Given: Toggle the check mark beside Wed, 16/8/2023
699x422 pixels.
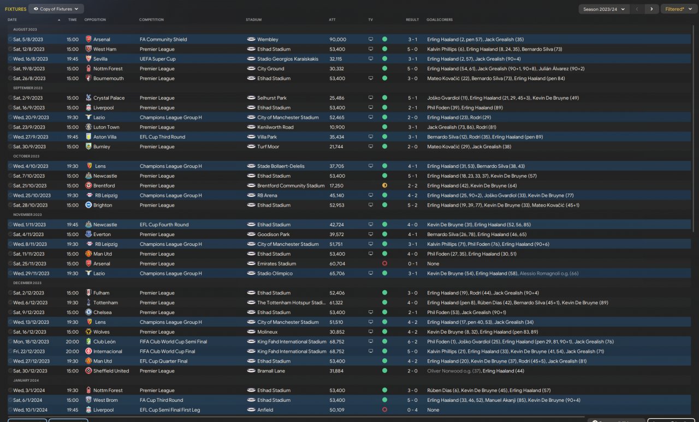Looking at the screenshot, I should pyautogui.click(x=10, y=59).
